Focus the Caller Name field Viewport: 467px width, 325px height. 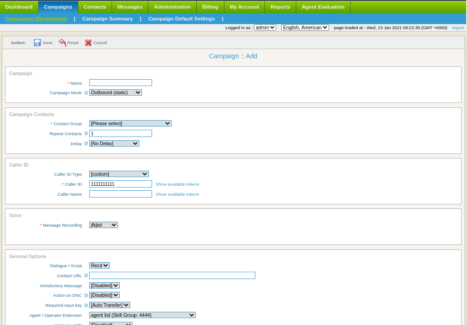[x=121, y=194]
